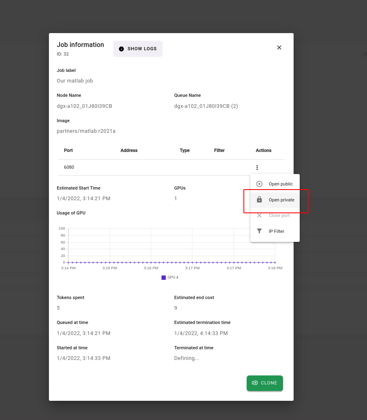The width and height of the screenshot is (367, 420).
Task: Select the port 6080 table row
Action: click(x=155, y=168)
